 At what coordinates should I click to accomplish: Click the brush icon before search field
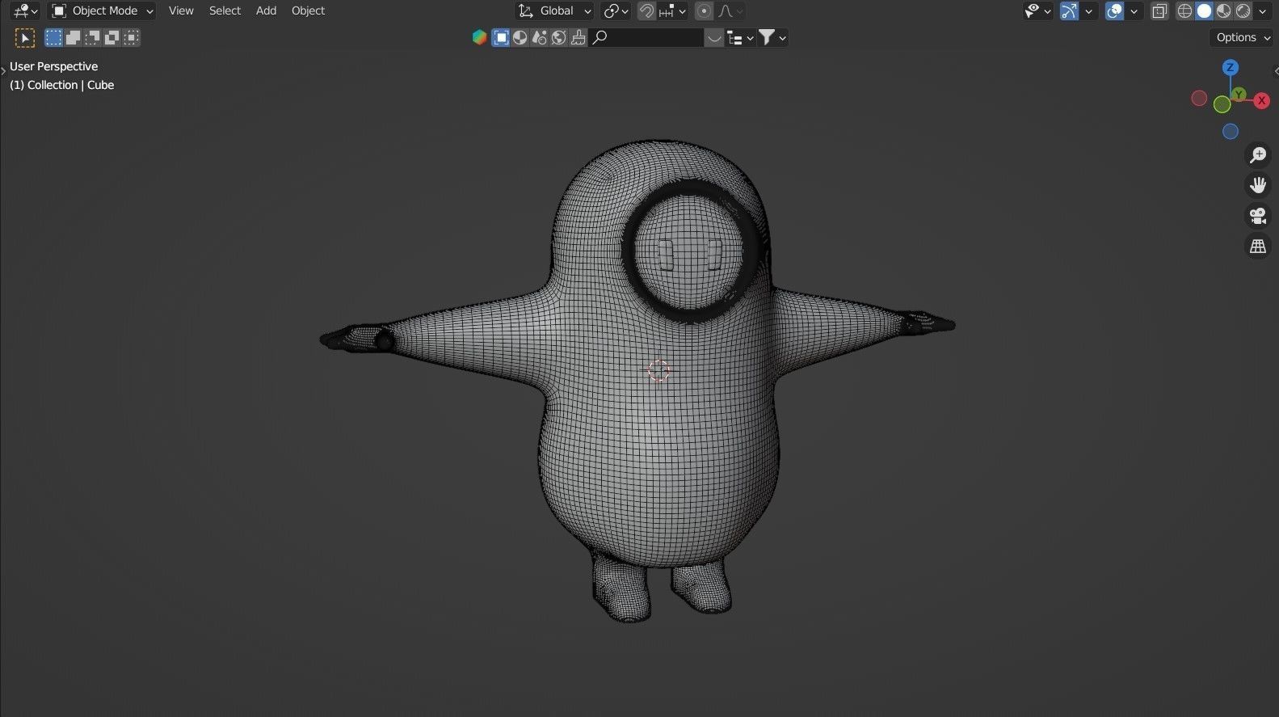click(578, 37)
